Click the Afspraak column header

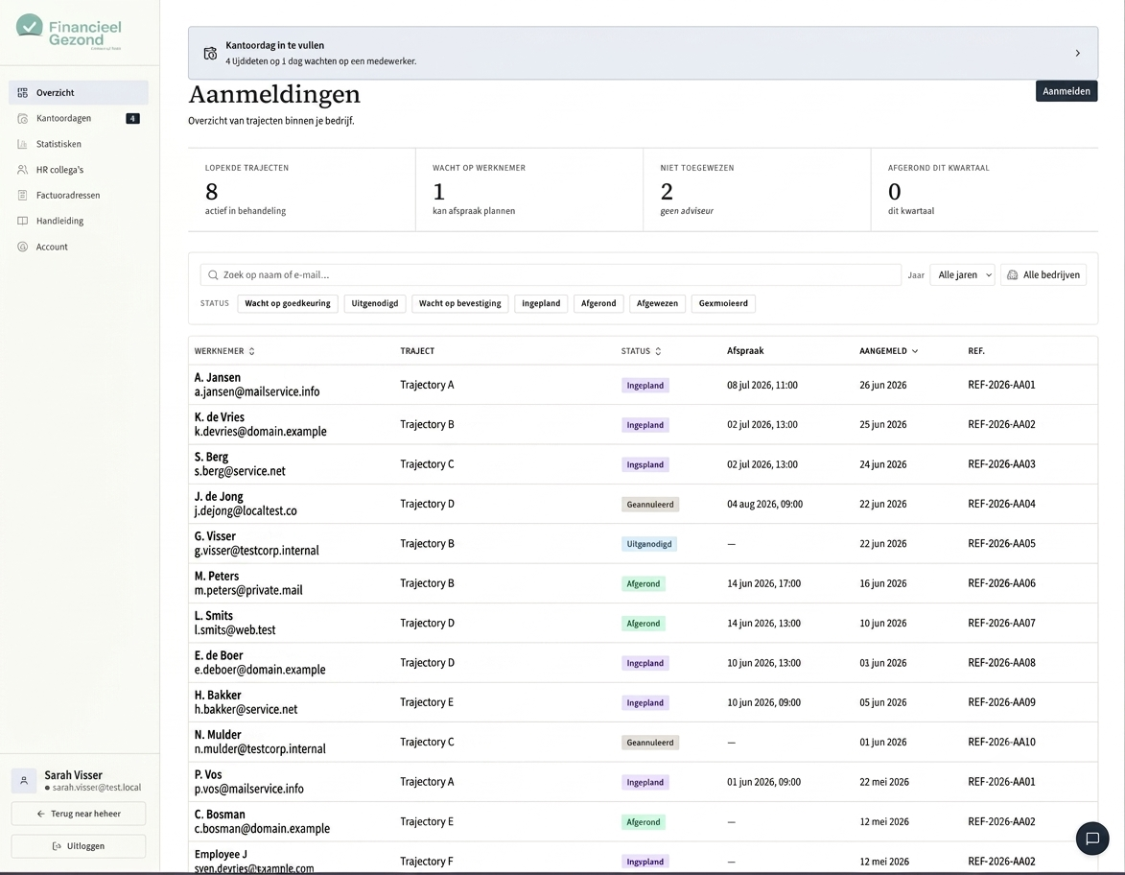click(745, 351)
